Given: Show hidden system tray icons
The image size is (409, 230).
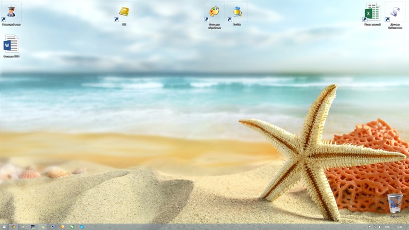Looking at the screenshot, I should 365,227.
